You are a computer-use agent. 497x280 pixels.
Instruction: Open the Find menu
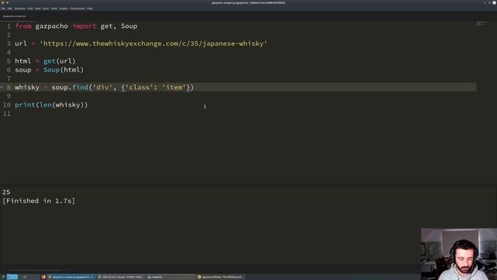[x=30, y=9]
